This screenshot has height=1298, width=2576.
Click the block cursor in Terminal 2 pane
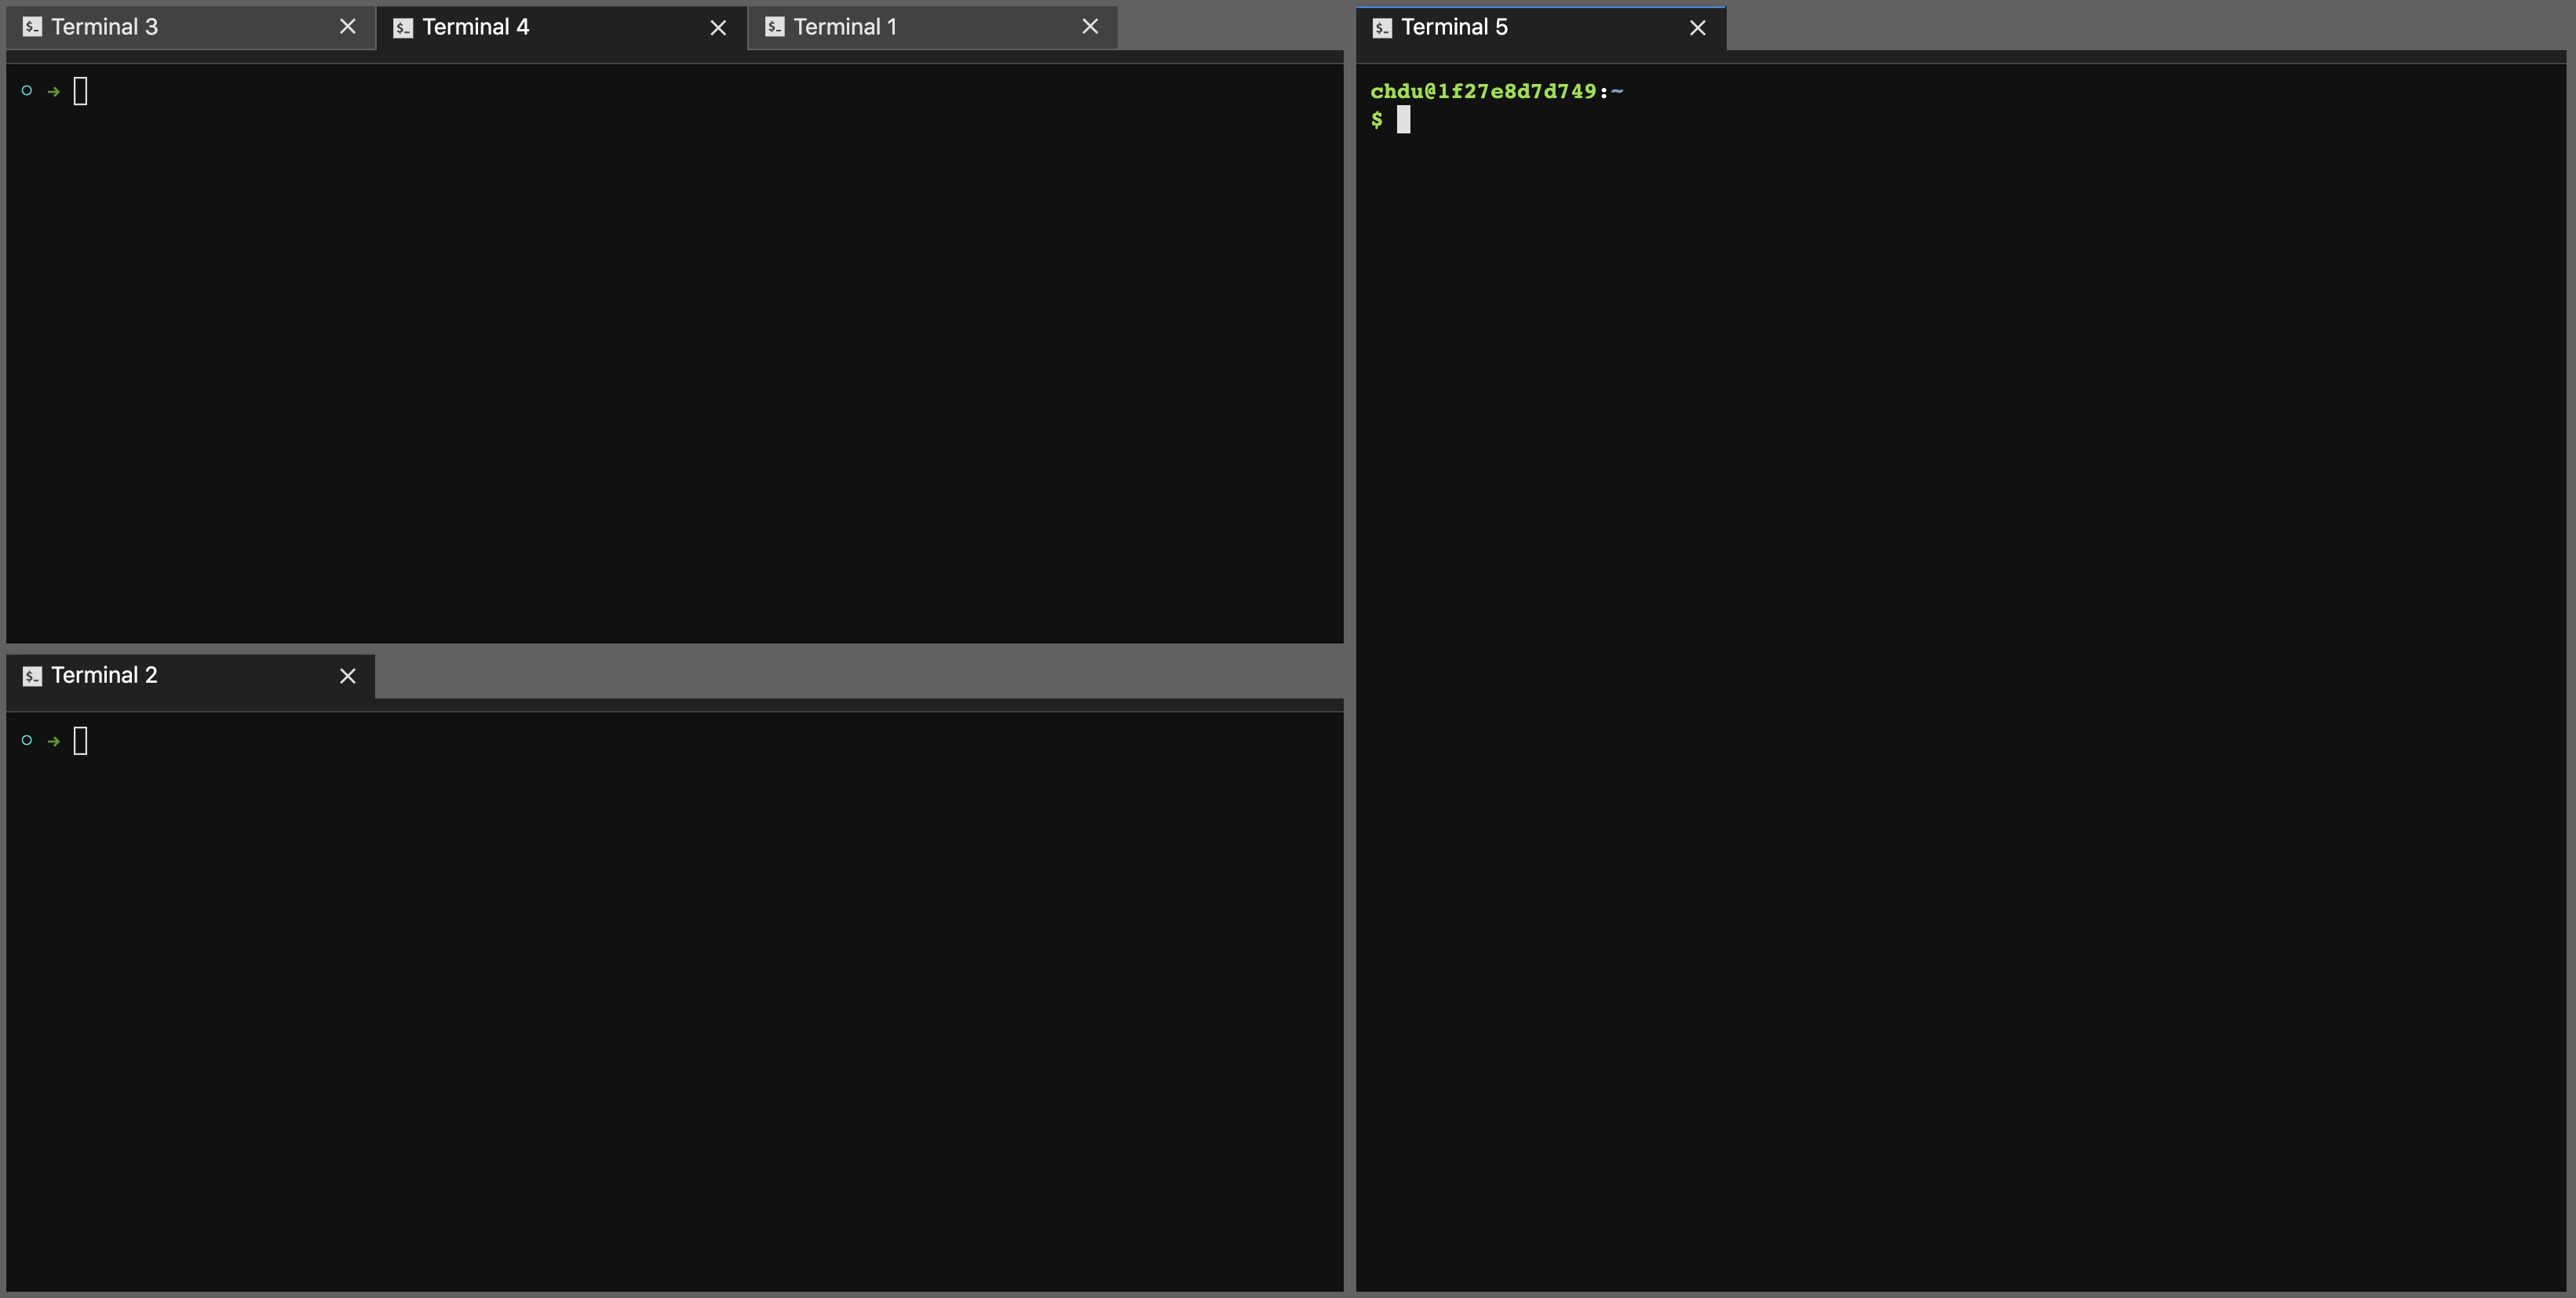tap(81, 741)
